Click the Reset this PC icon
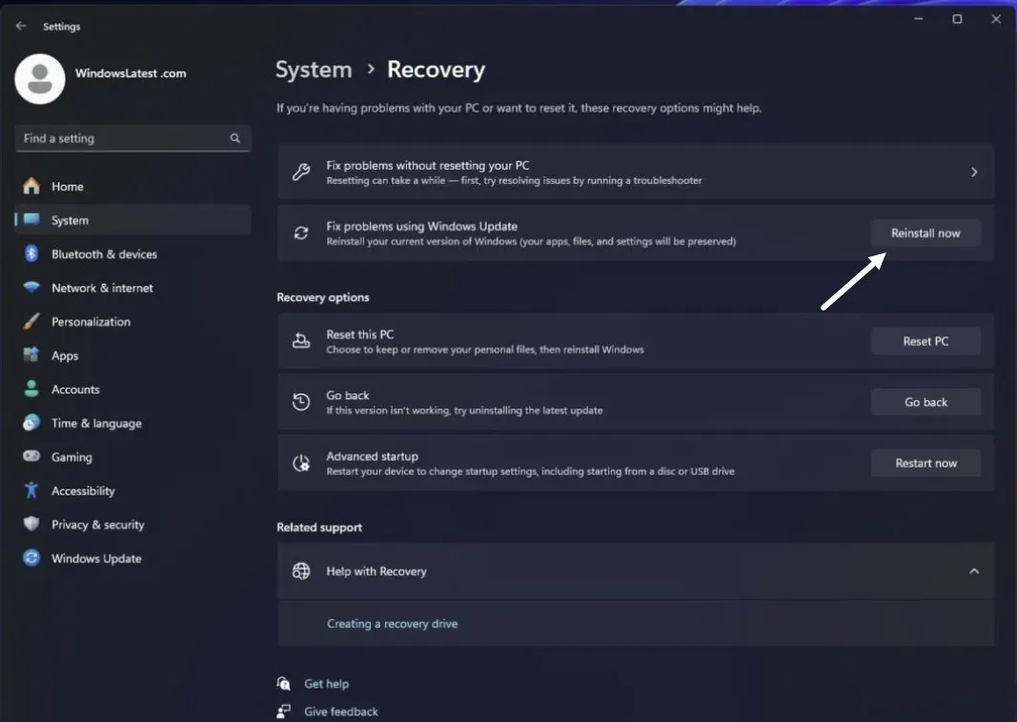Viewport: 1017px width, 722px height. [x=301, y=341]
